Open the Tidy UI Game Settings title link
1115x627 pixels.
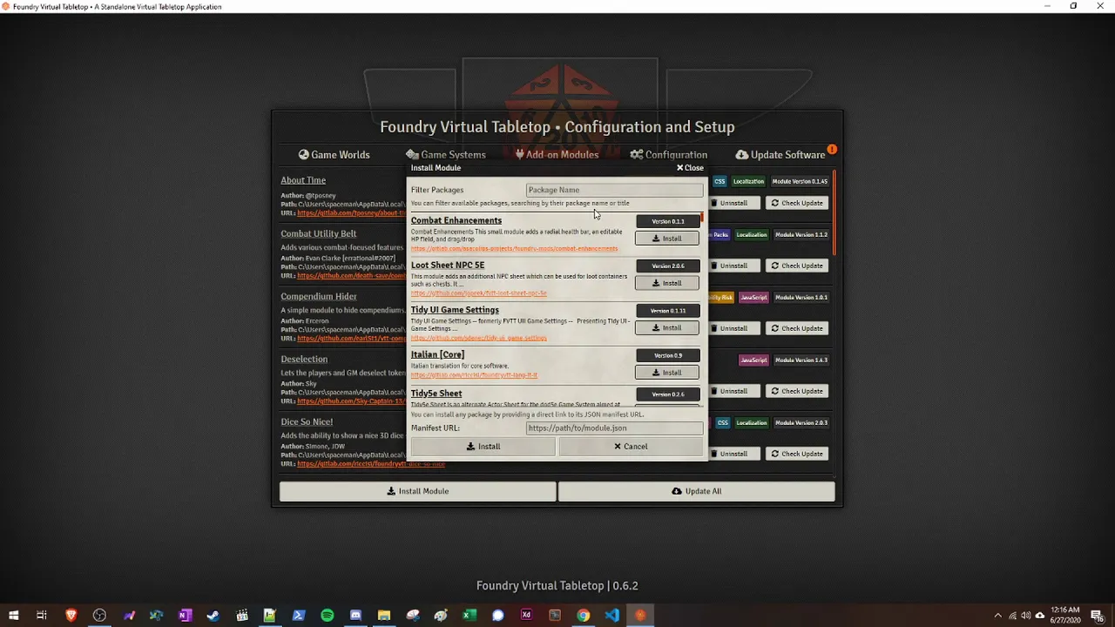click(455, 310)
